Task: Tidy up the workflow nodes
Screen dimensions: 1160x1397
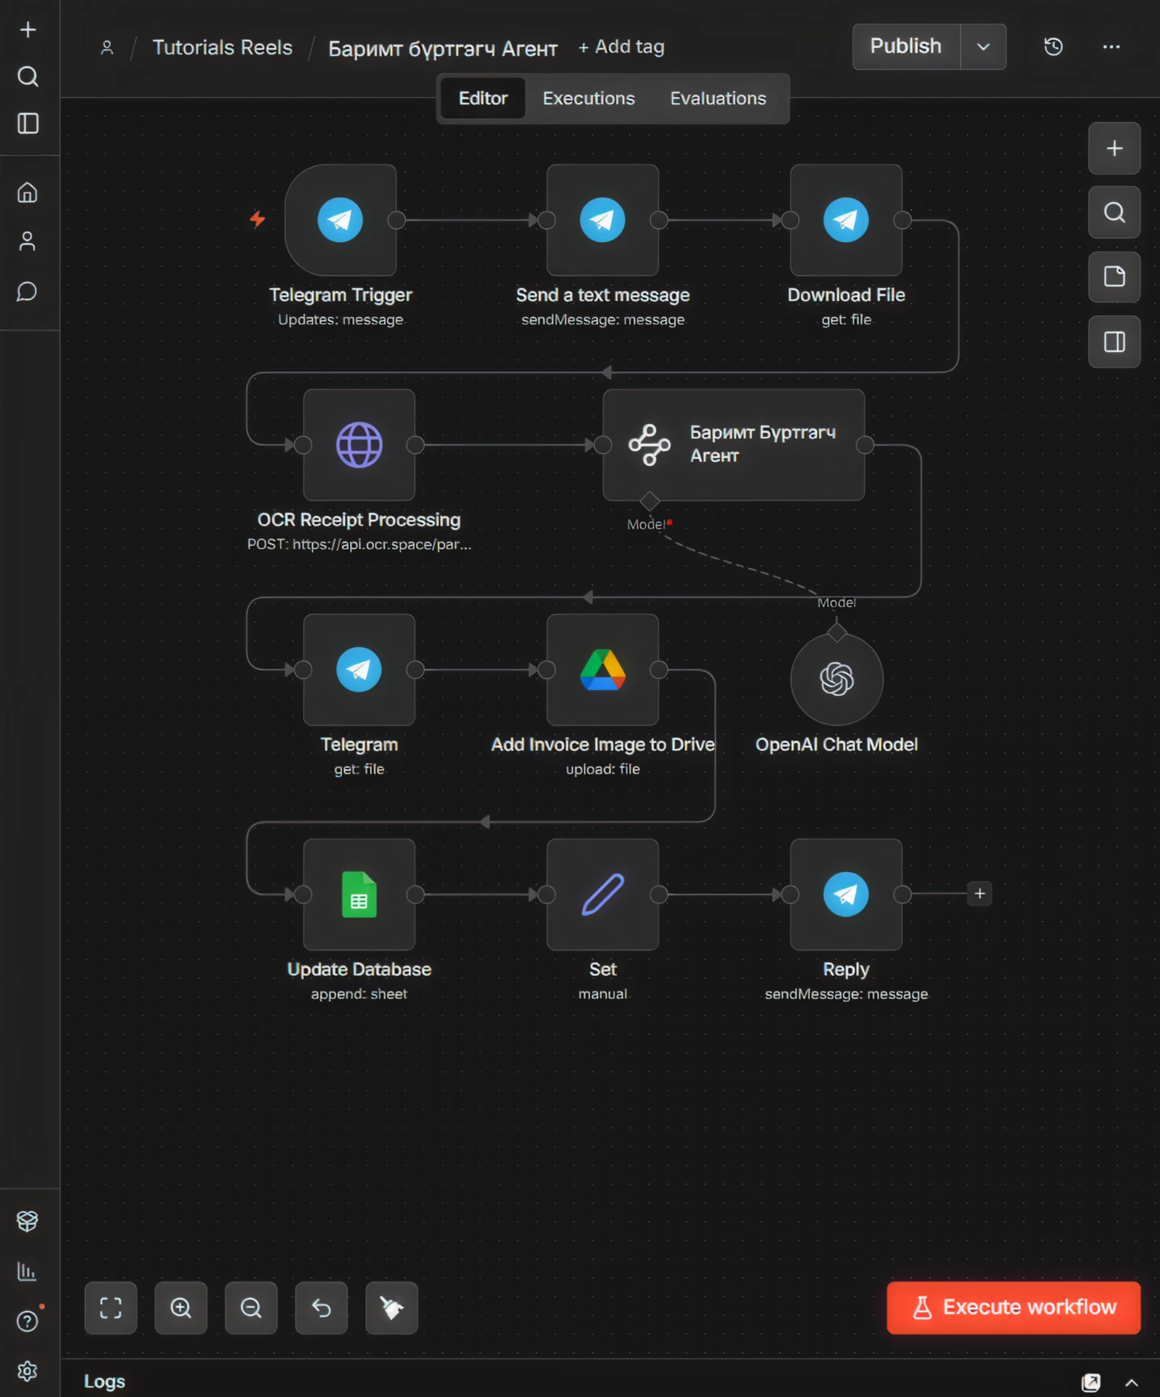Action: click(x=391, y=1307)
